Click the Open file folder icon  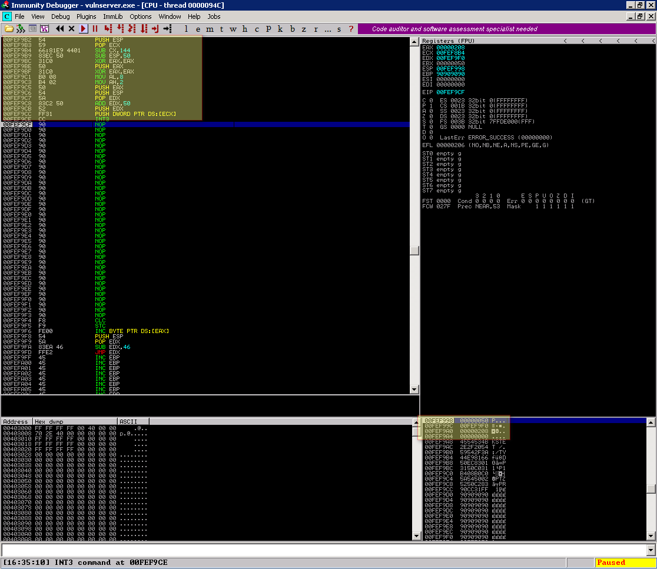(9, 29)
